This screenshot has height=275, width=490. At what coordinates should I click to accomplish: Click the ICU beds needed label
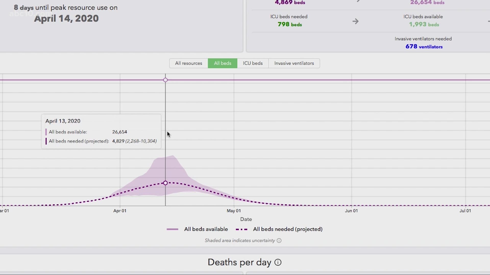click(289, 17)
